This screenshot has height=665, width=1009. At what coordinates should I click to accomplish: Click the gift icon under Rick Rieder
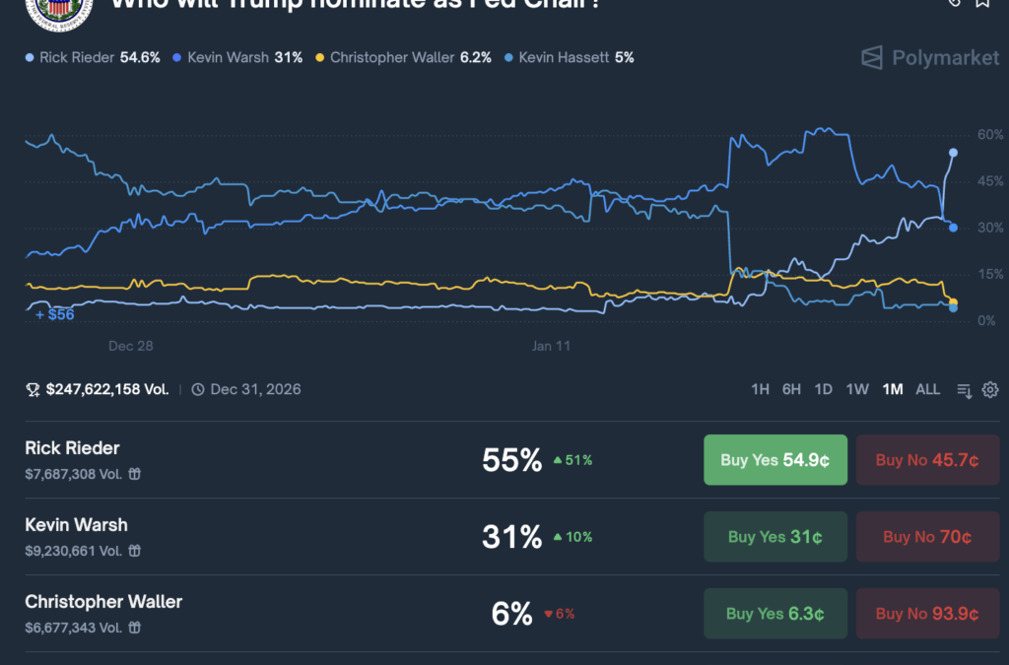pyautogui.click(x=135, y=474)
